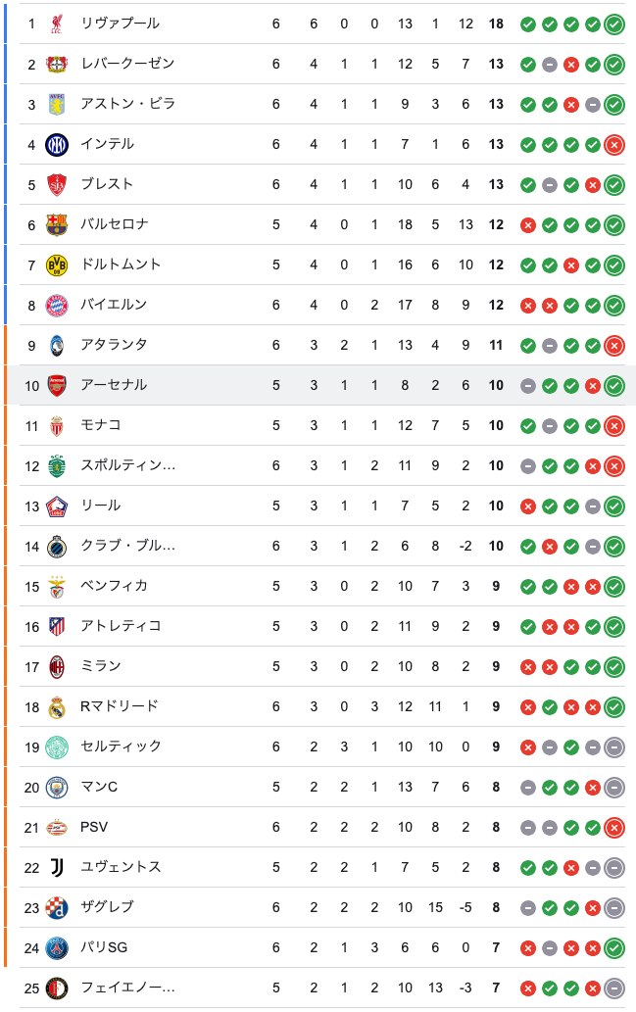The height and width of the screenshot is (1012, 636).
Task: Click the Barcelona club crest
Action: [x=57, y=224]
